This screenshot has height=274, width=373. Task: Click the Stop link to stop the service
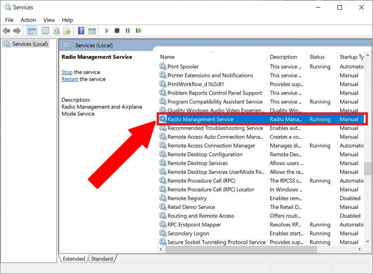click(x=67, y=72)
